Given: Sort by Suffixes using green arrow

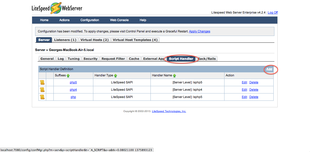Looking at the screenshot, I should click(68, 75).
